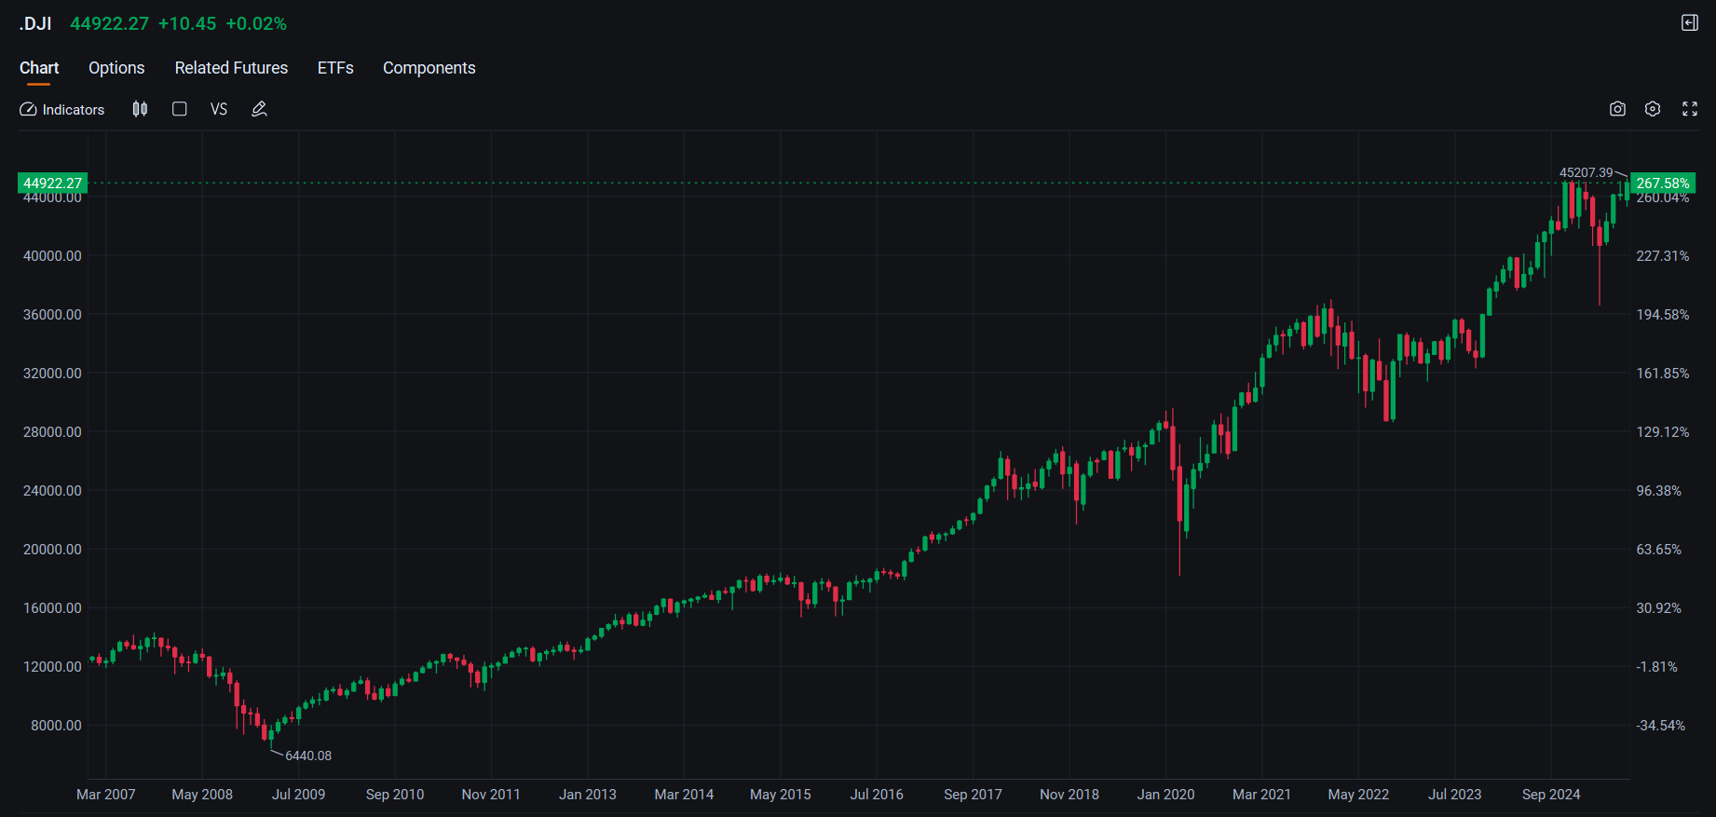Click the 45207.39 high price marker
The width and height of the screenshot is (1716, 817).
pyautogui.click(x=1586, y=172)
